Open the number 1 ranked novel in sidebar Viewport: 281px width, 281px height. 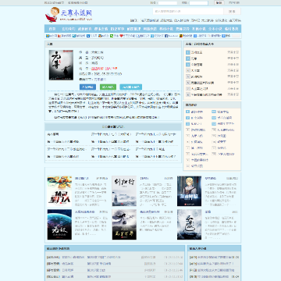197,52
